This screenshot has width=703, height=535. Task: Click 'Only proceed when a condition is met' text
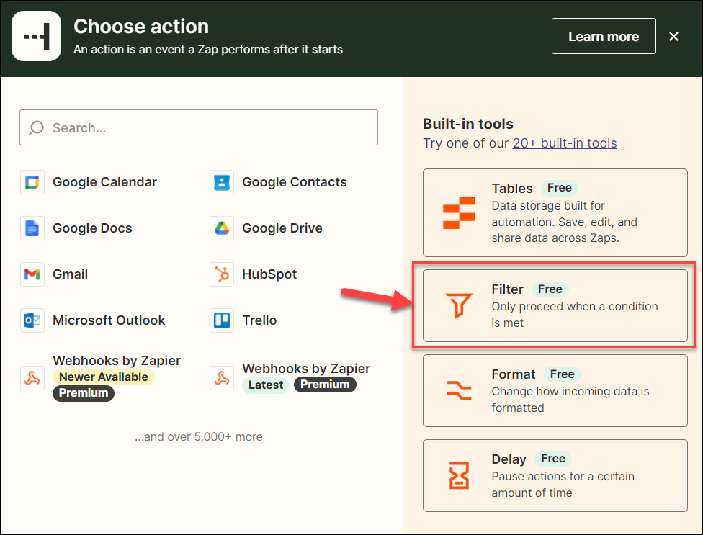click(x=575, y=315)
